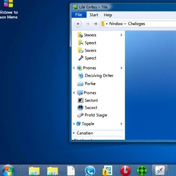Click the Secets folder icon
Screen dimensions: 176x176
(x=80, y=50)
